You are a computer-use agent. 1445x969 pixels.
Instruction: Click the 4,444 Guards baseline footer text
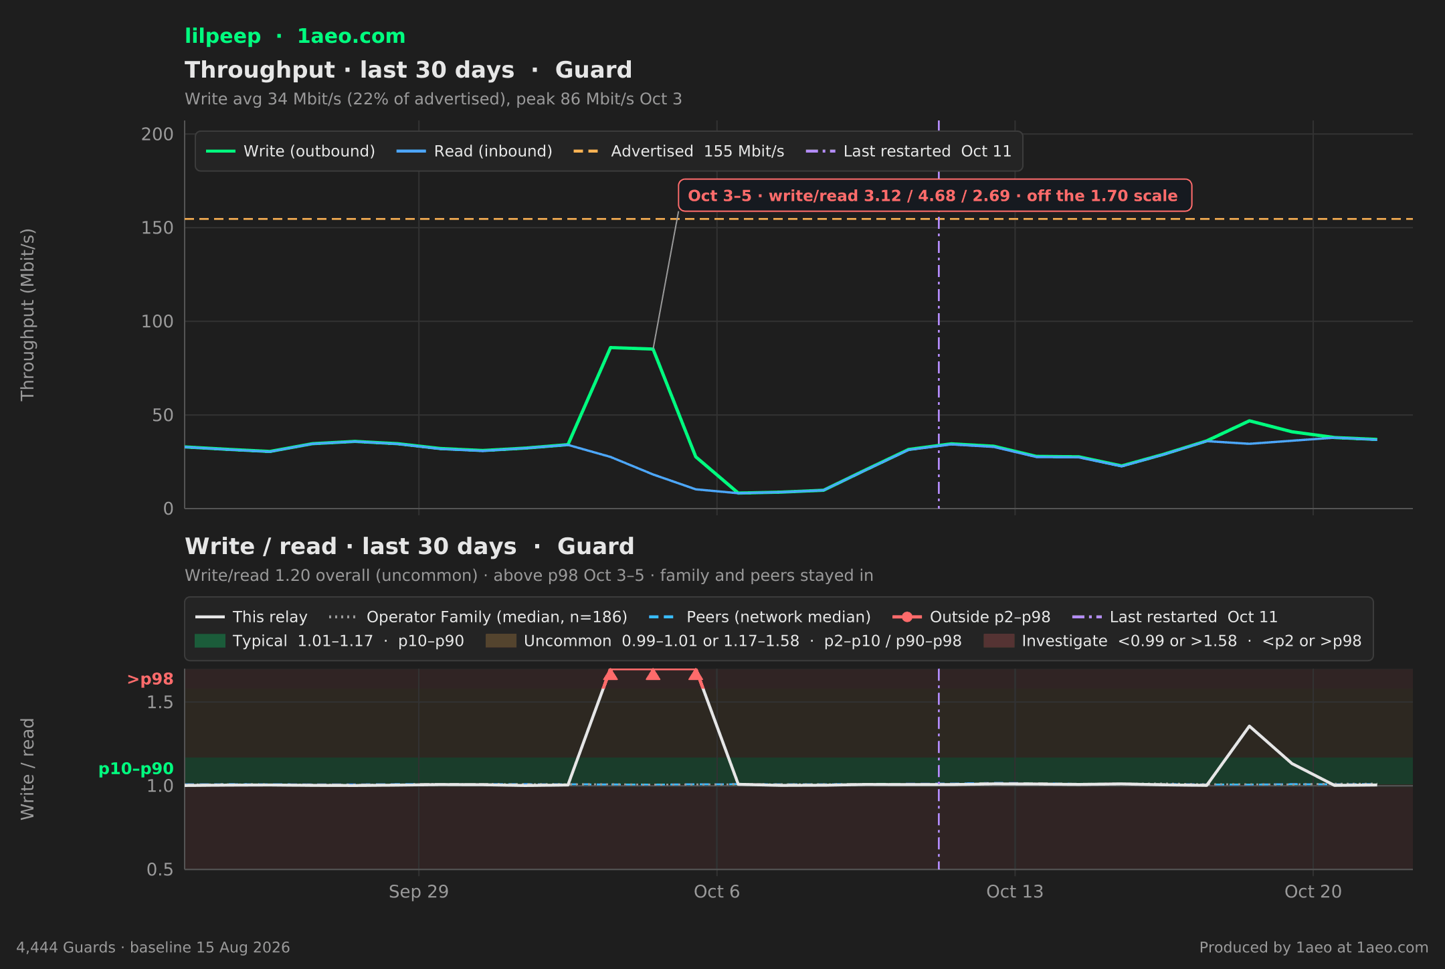pyautogui.click(x=153, y=948)
